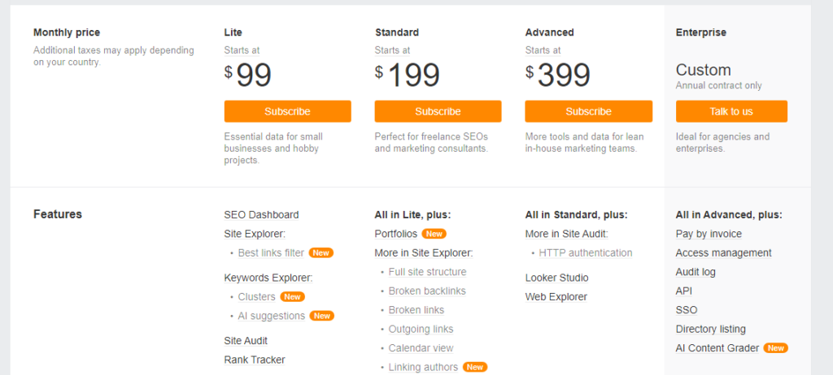Click Talk to us for Enterprise
This screenshot has width=833, height=375.
(x=731, y=111)
